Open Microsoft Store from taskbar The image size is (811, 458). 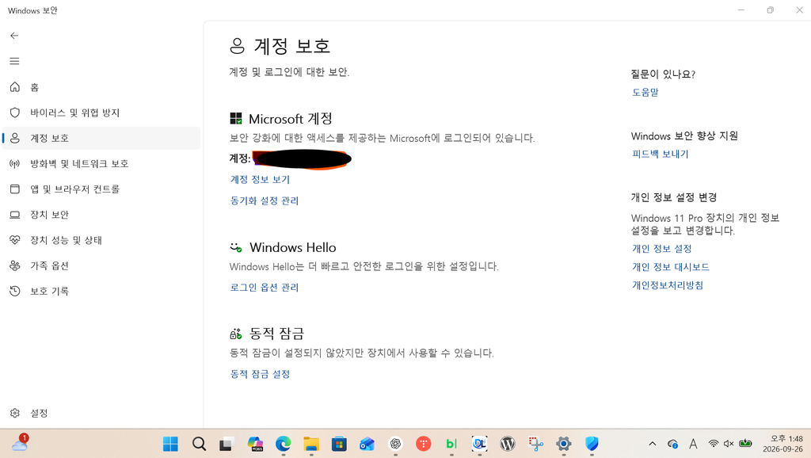339,444
